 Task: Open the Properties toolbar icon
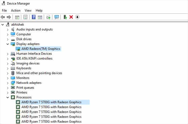click(25, 17)
